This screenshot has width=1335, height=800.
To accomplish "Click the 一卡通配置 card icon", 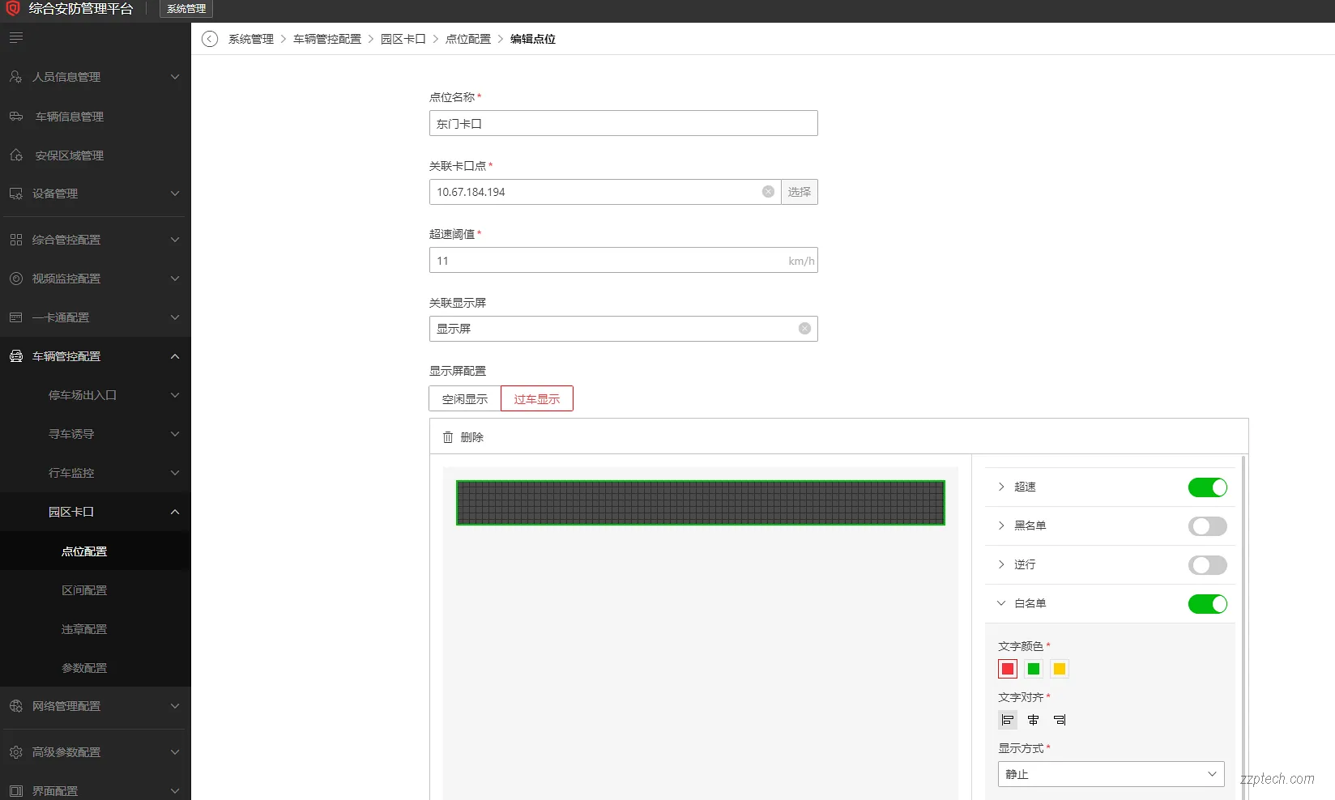I will (16, 317).
